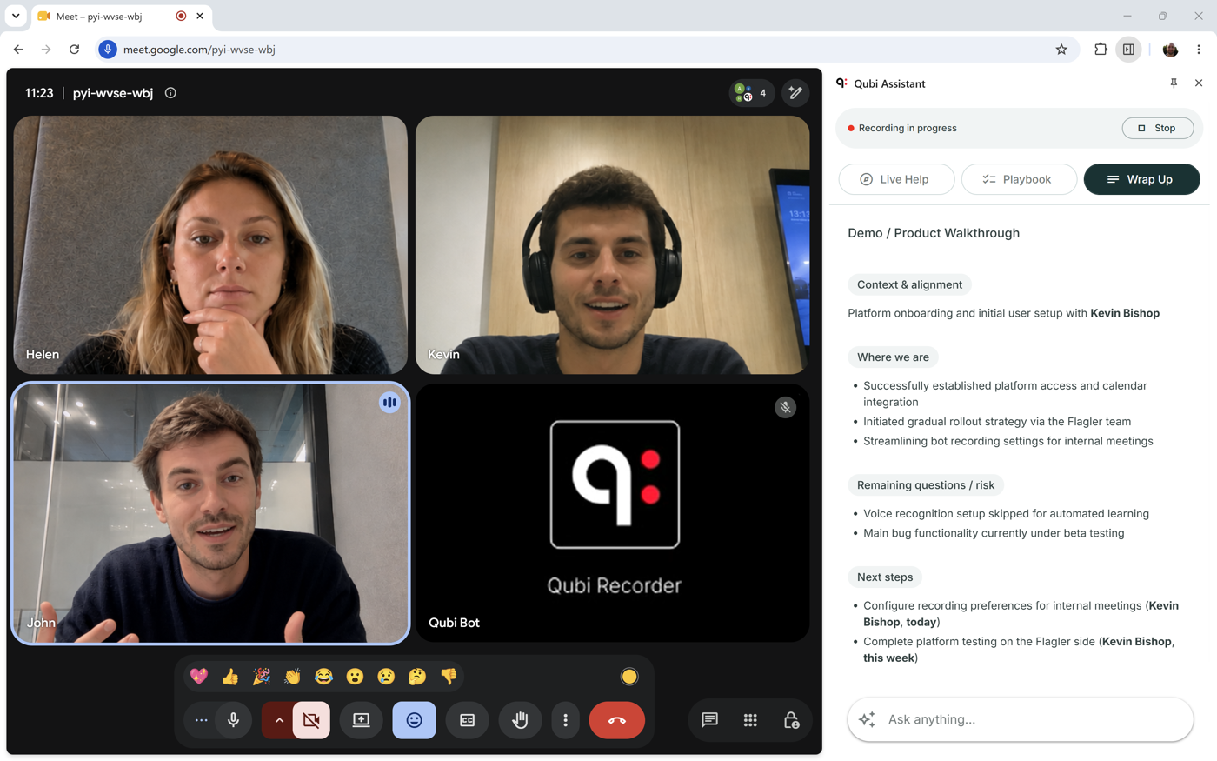Open the Chrome extensions puzzle menu
The height and width of the screenshot is (761, 1217).
coord(1101,50)
